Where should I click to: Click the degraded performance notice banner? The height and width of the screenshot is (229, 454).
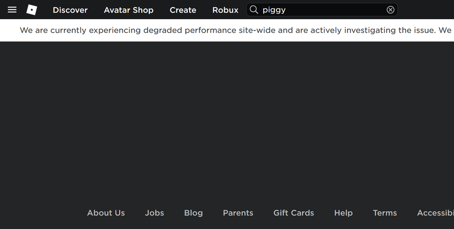point(227,30)
